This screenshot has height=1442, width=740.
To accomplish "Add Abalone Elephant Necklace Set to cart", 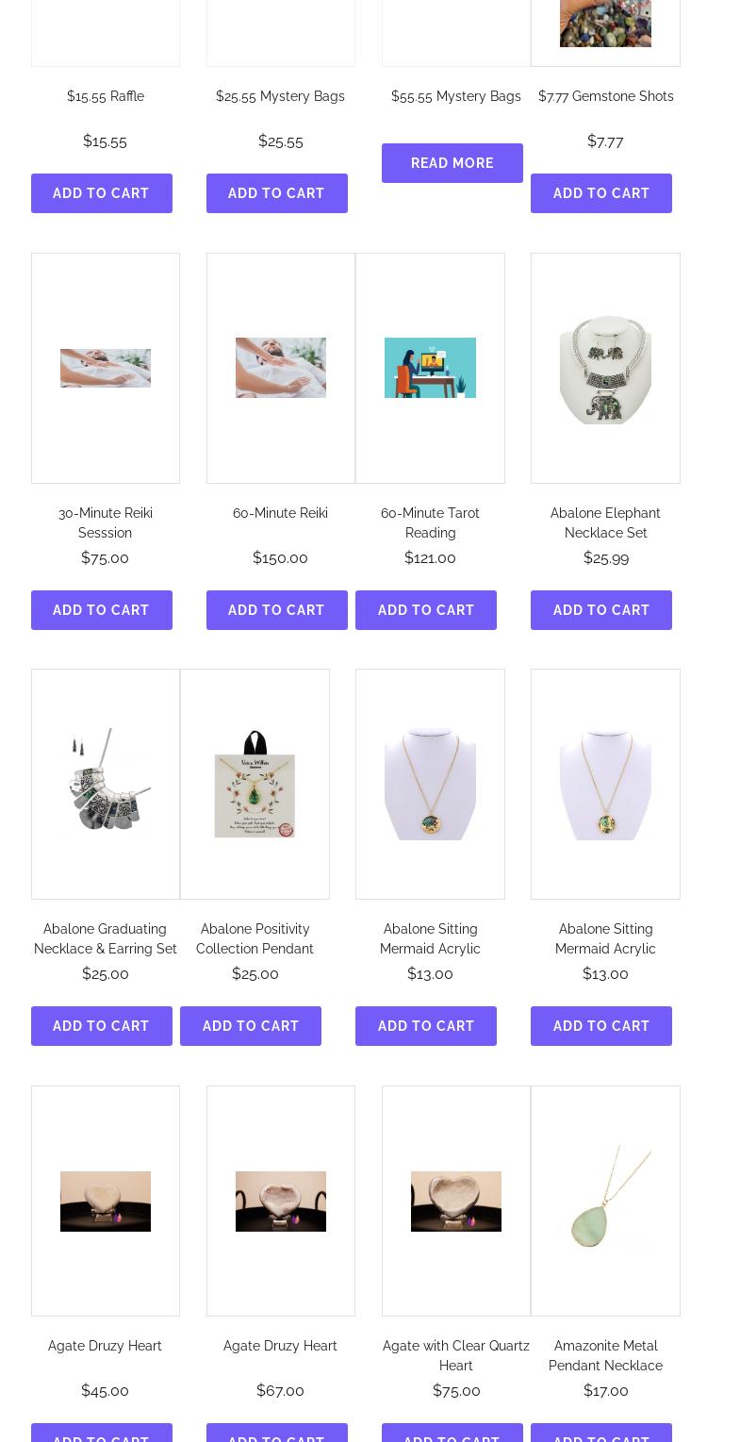I will click(601, 610).
